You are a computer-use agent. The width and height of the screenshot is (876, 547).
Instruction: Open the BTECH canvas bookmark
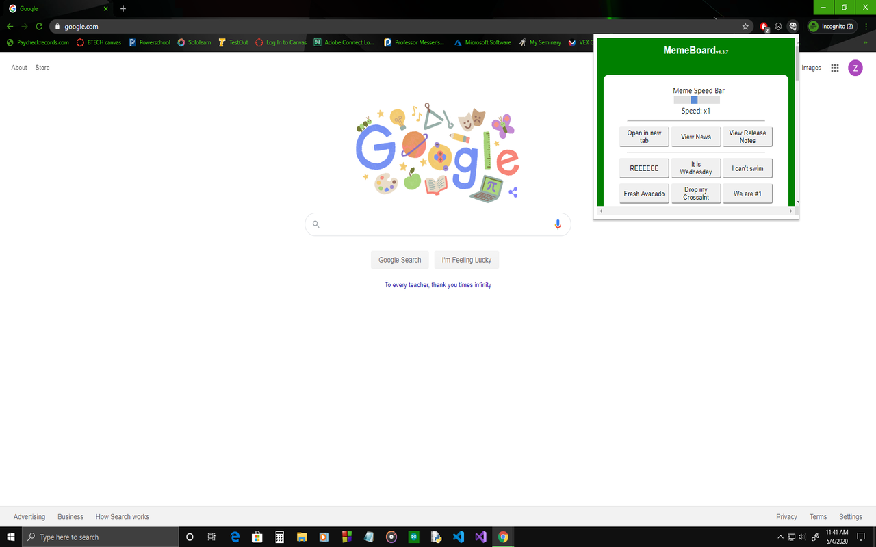[99, 42]
